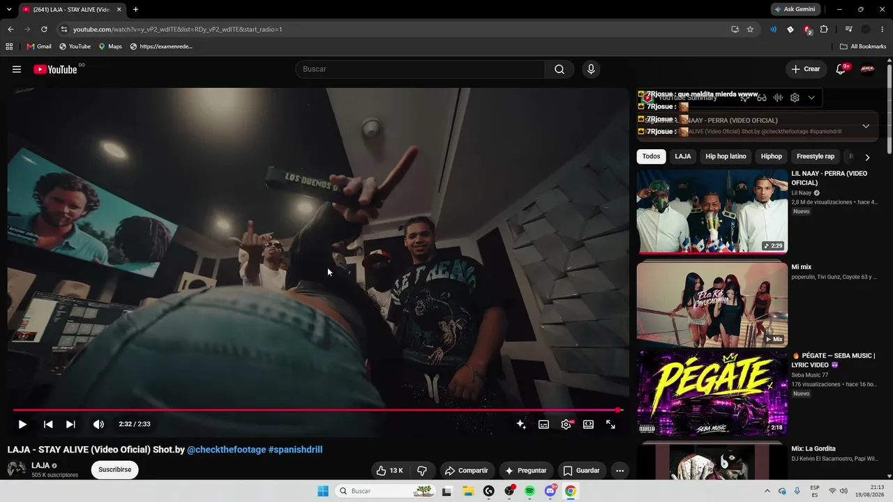893x502 pixels.
Task: Mute the video volume speaker
Action: [x=98, y=424]
